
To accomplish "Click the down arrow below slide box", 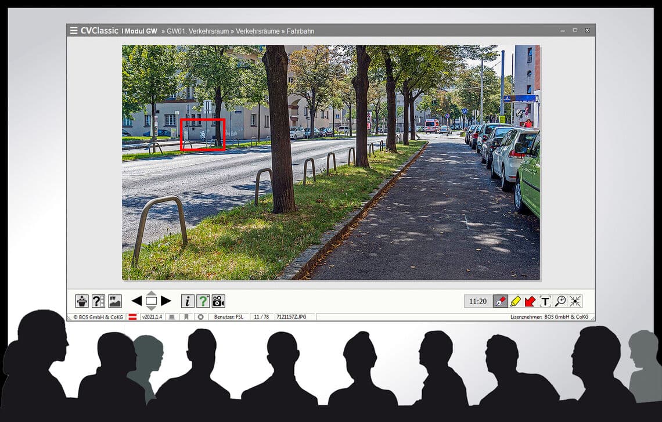I will 151,308.
